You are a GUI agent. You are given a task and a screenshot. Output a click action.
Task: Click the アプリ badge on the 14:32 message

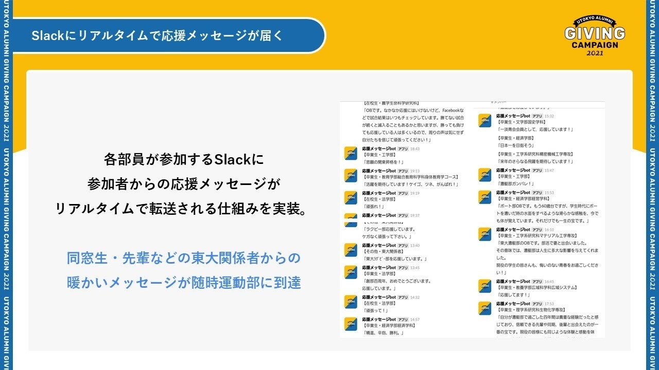[x=403, y=297]
